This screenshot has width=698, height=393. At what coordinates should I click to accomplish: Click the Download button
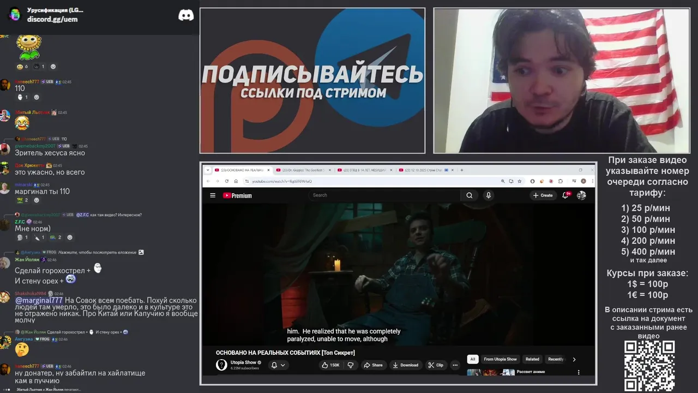pos(405,365)
